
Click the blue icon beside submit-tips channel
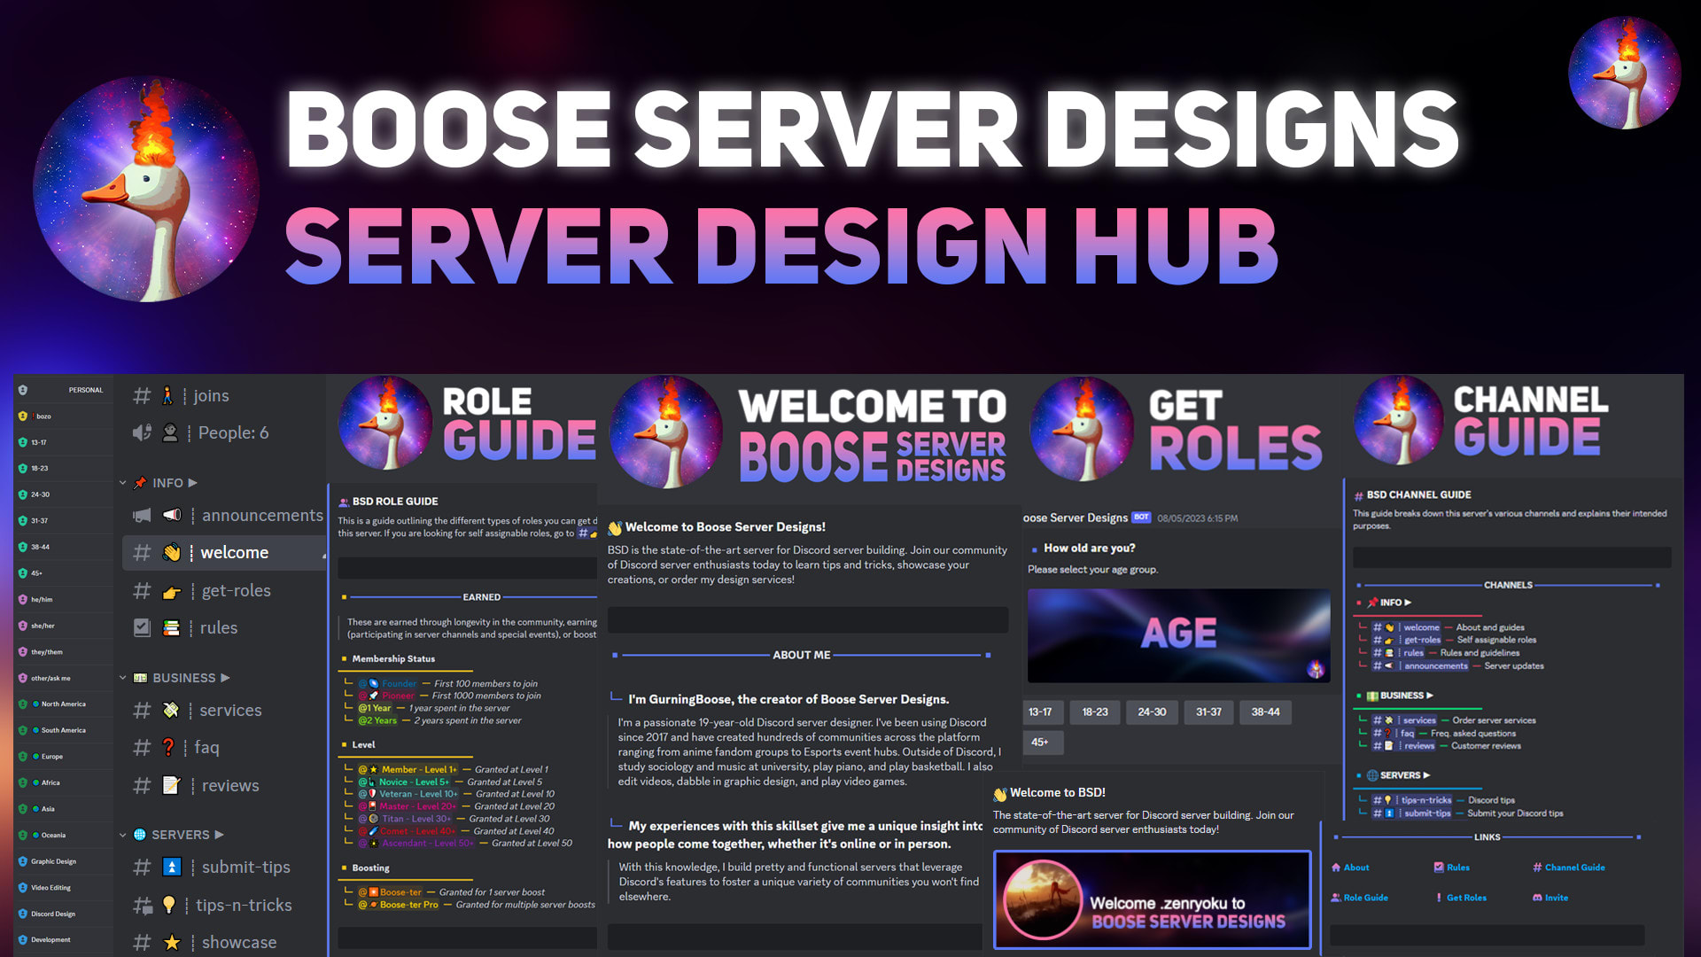point(172,867)
